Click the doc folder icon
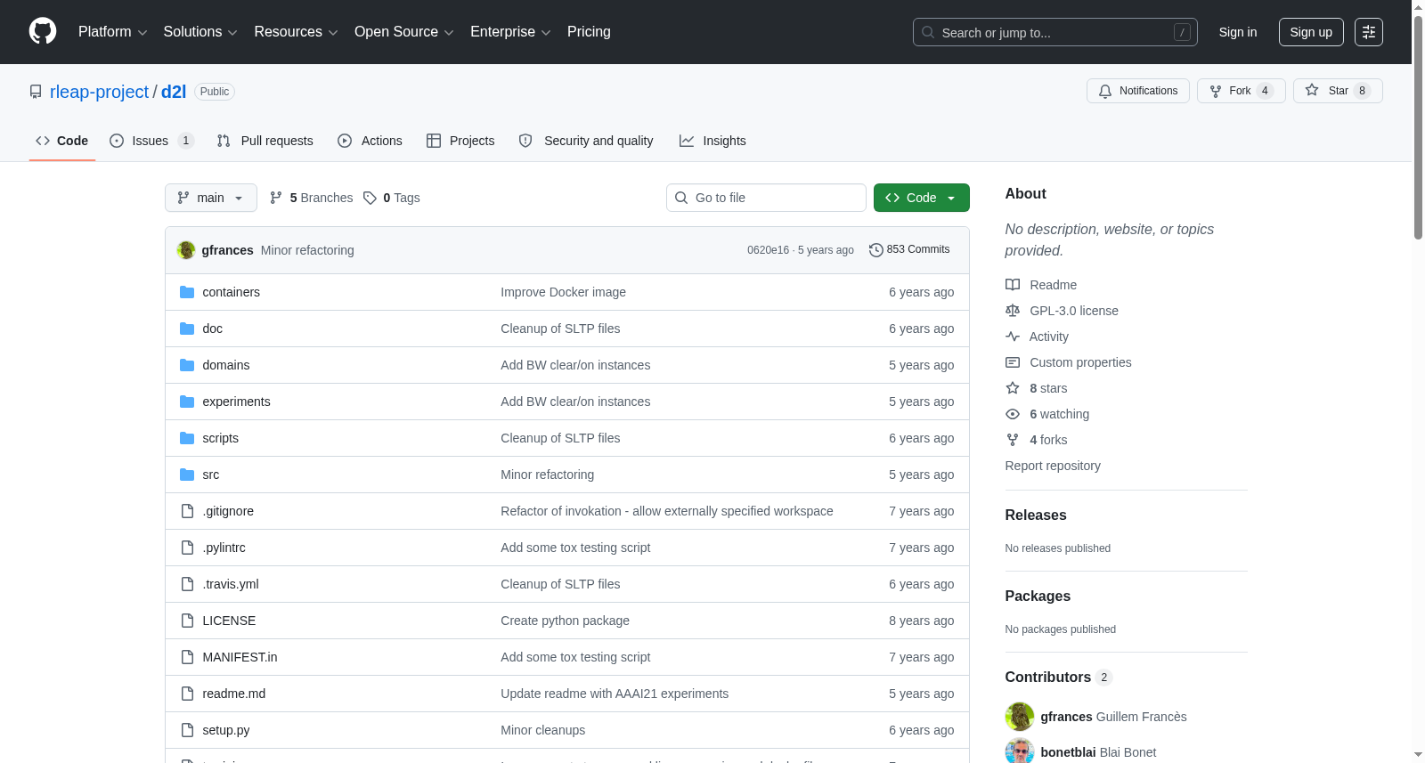Image resolution: width=1425 pixels, height=763 pixels. click(187, 329)
